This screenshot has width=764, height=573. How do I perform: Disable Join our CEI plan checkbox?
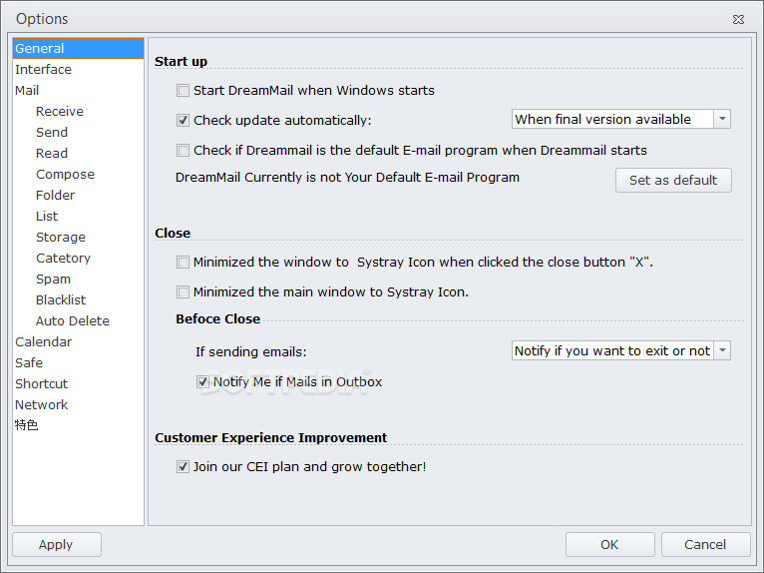[x=183, y=467]
